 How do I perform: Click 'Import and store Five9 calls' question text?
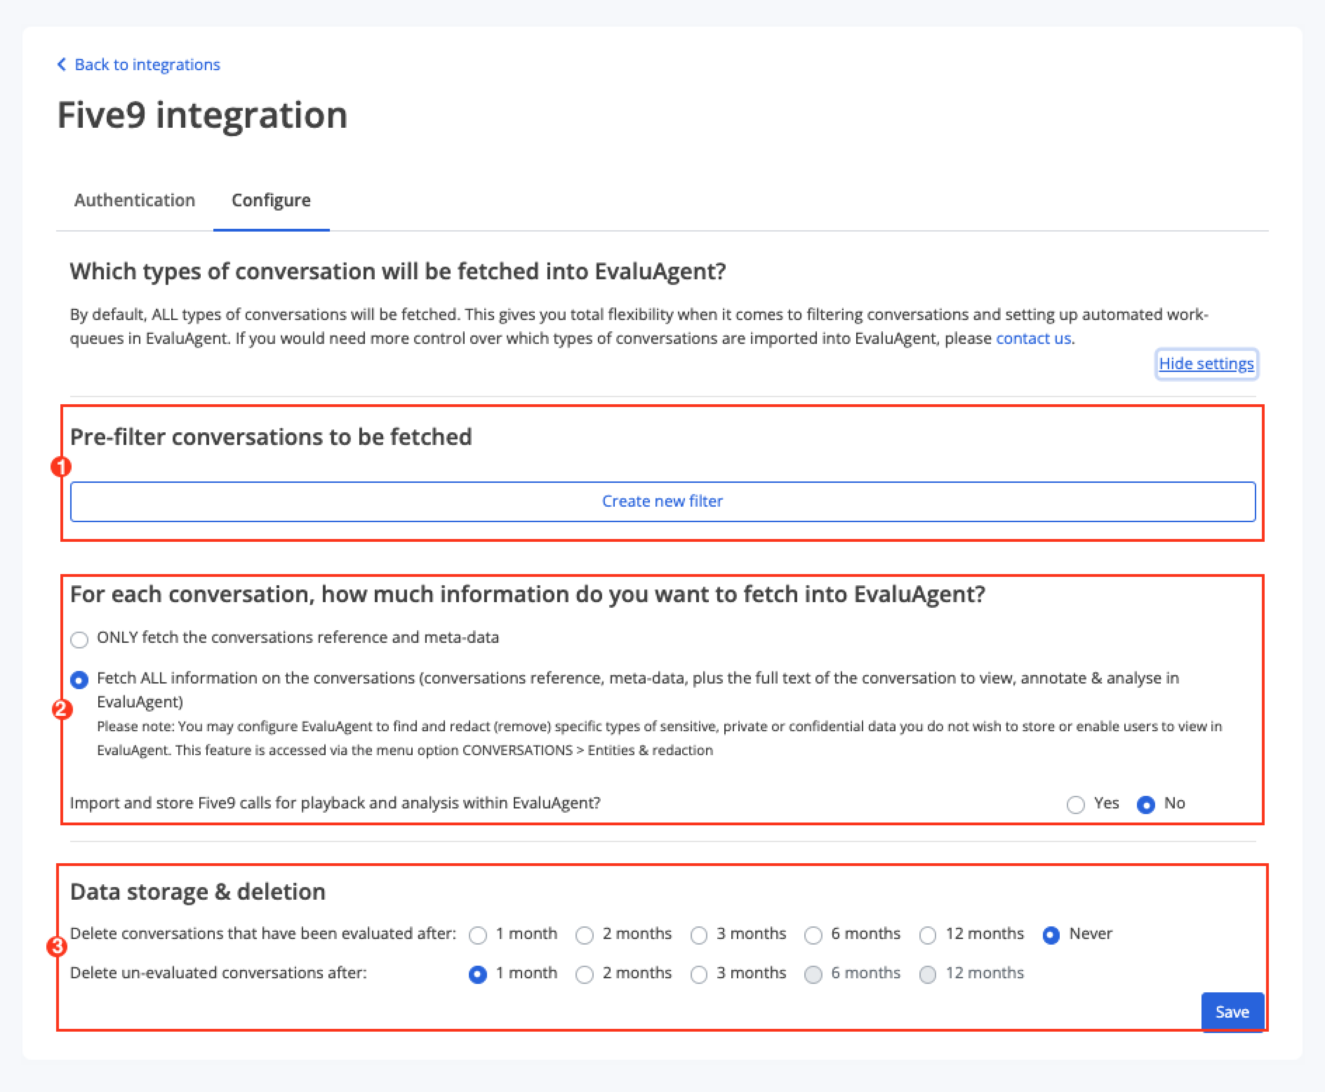tap(335, 803)
